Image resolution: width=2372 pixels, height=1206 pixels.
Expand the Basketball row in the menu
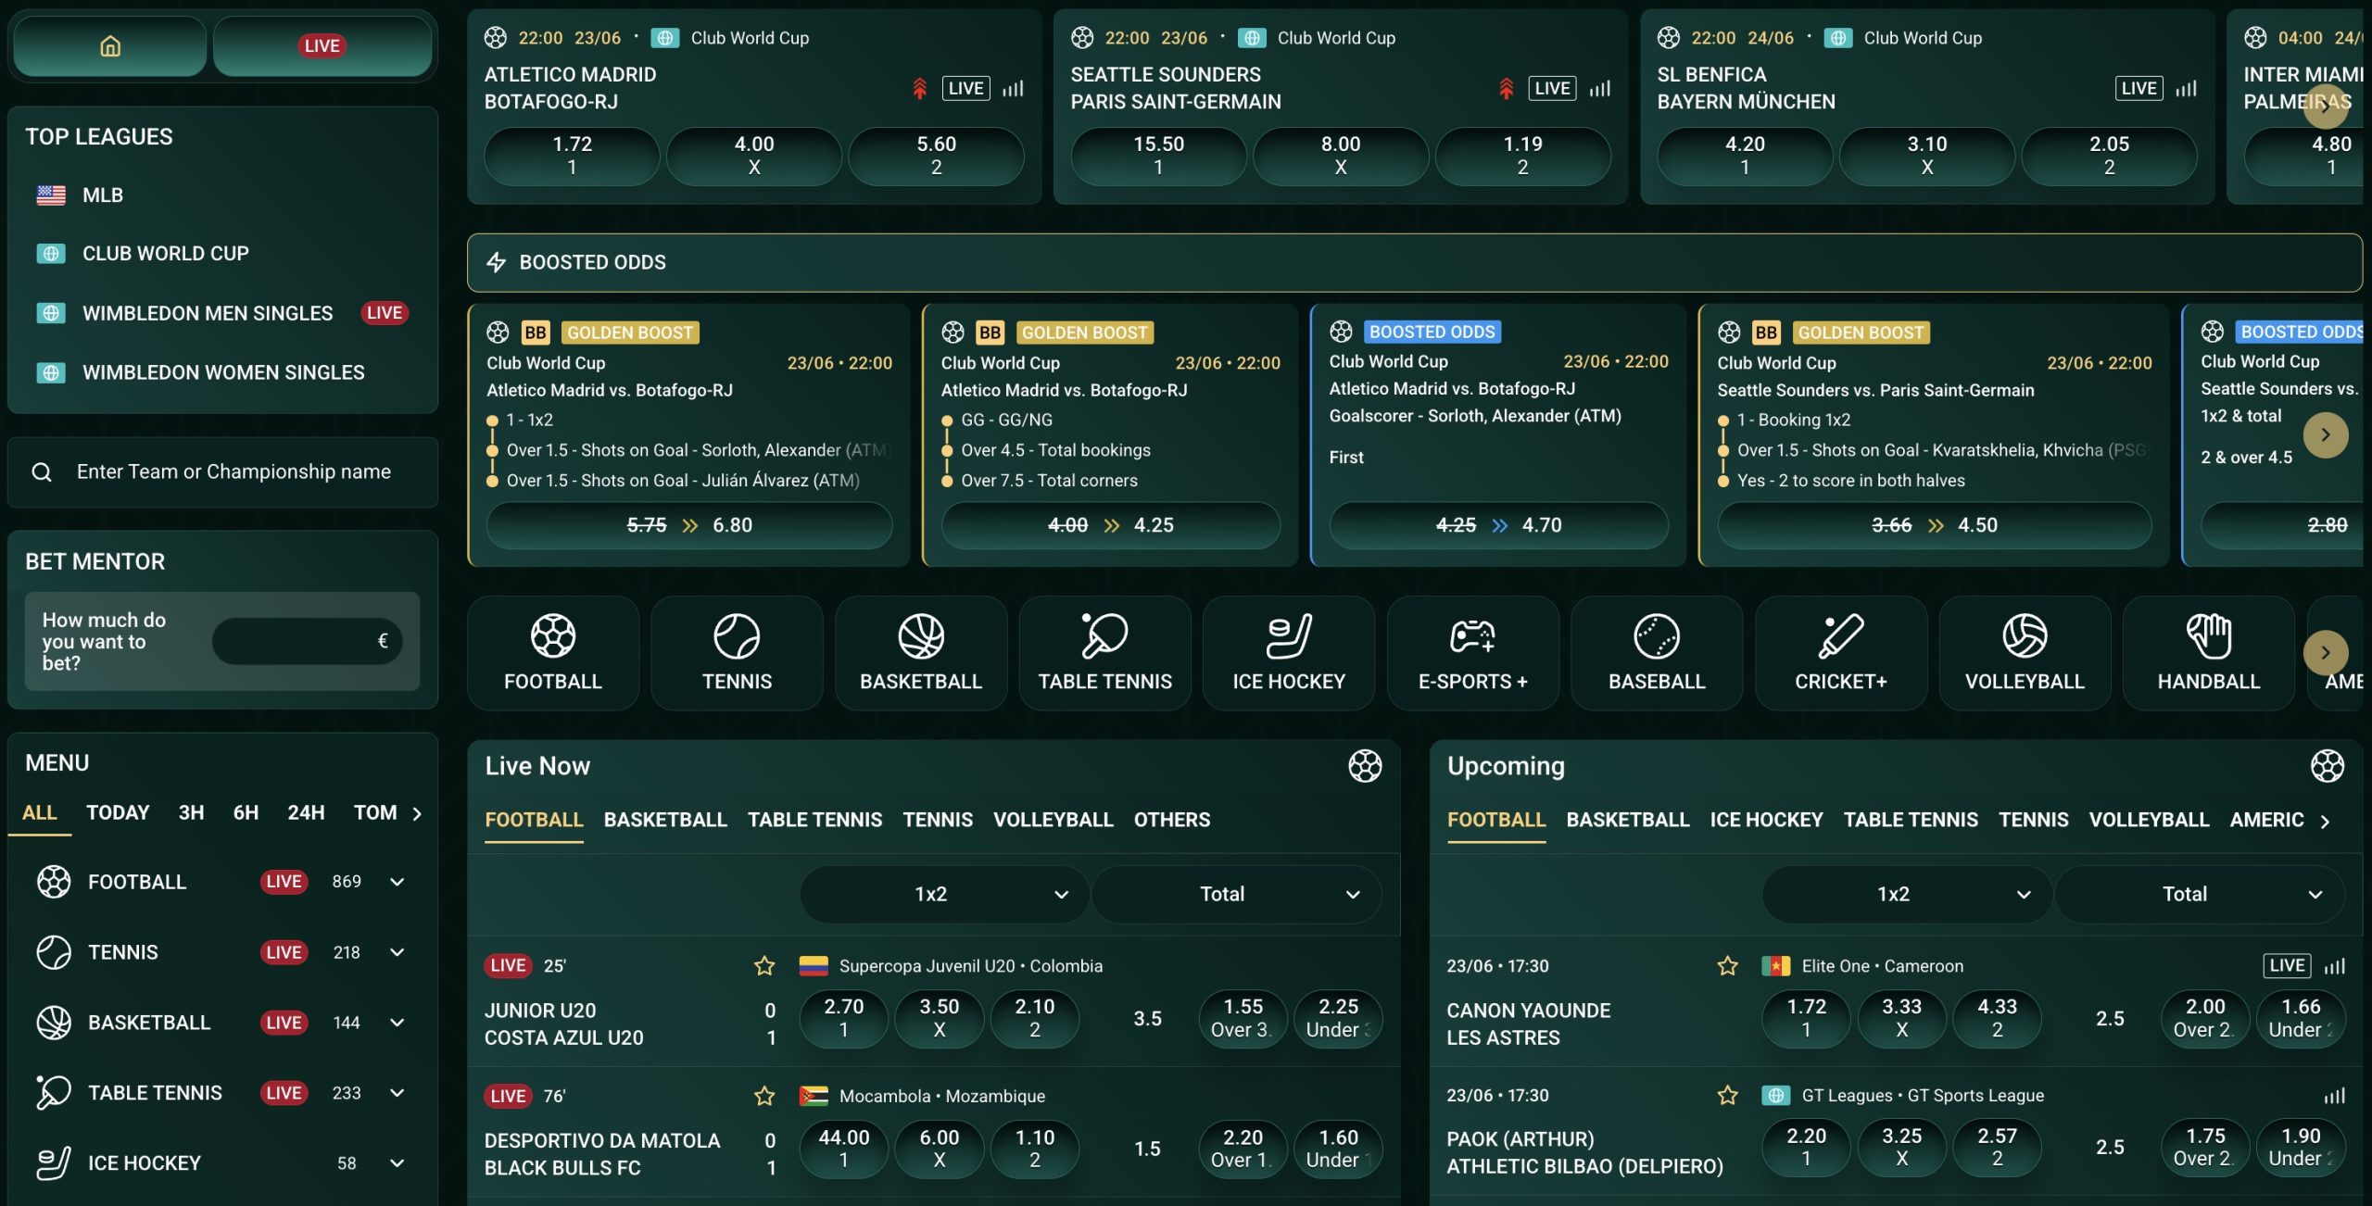[x=397, y=1023]
